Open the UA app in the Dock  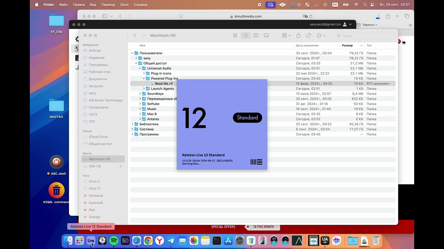(x=325, y=240)
